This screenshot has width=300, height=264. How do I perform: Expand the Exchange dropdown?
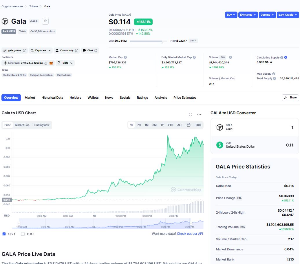point(248,15)
